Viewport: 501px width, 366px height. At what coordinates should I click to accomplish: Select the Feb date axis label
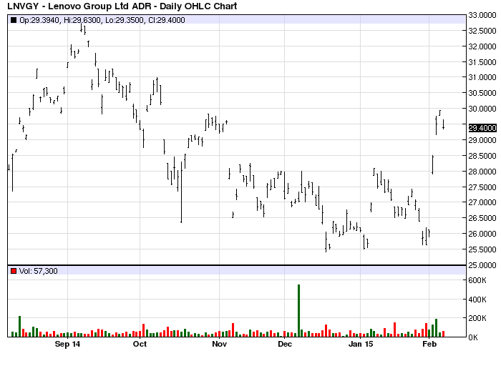429,345
